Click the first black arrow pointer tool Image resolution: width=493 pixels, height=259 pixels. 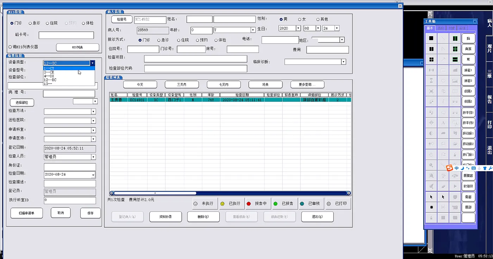tap(431, 197)
